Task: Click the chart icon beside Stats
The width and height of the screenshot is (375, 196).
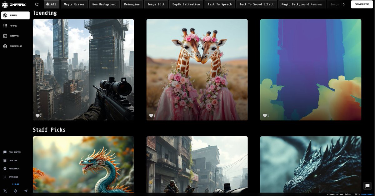Action: 5,36
